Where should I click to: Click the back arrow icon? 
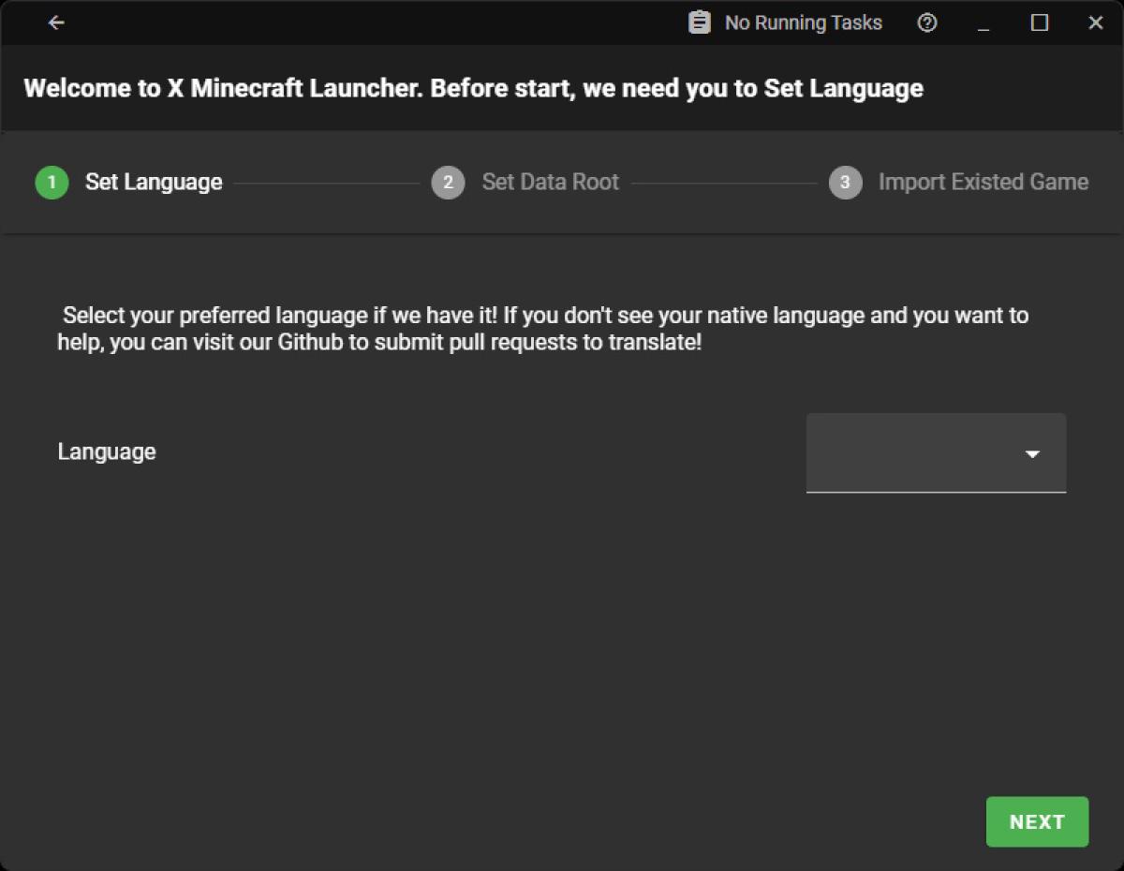click(56, 22)
